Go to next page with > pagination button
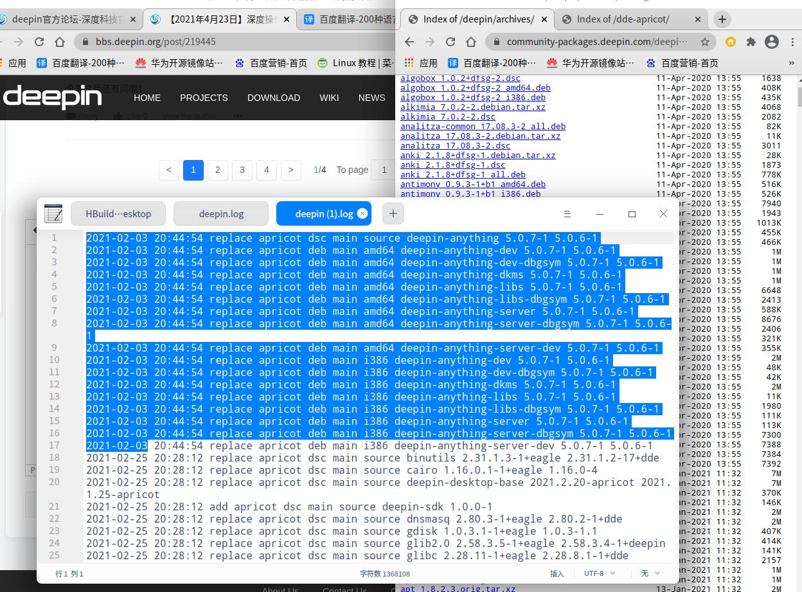Viewport: 802px width, 592px height. (291, 170)
